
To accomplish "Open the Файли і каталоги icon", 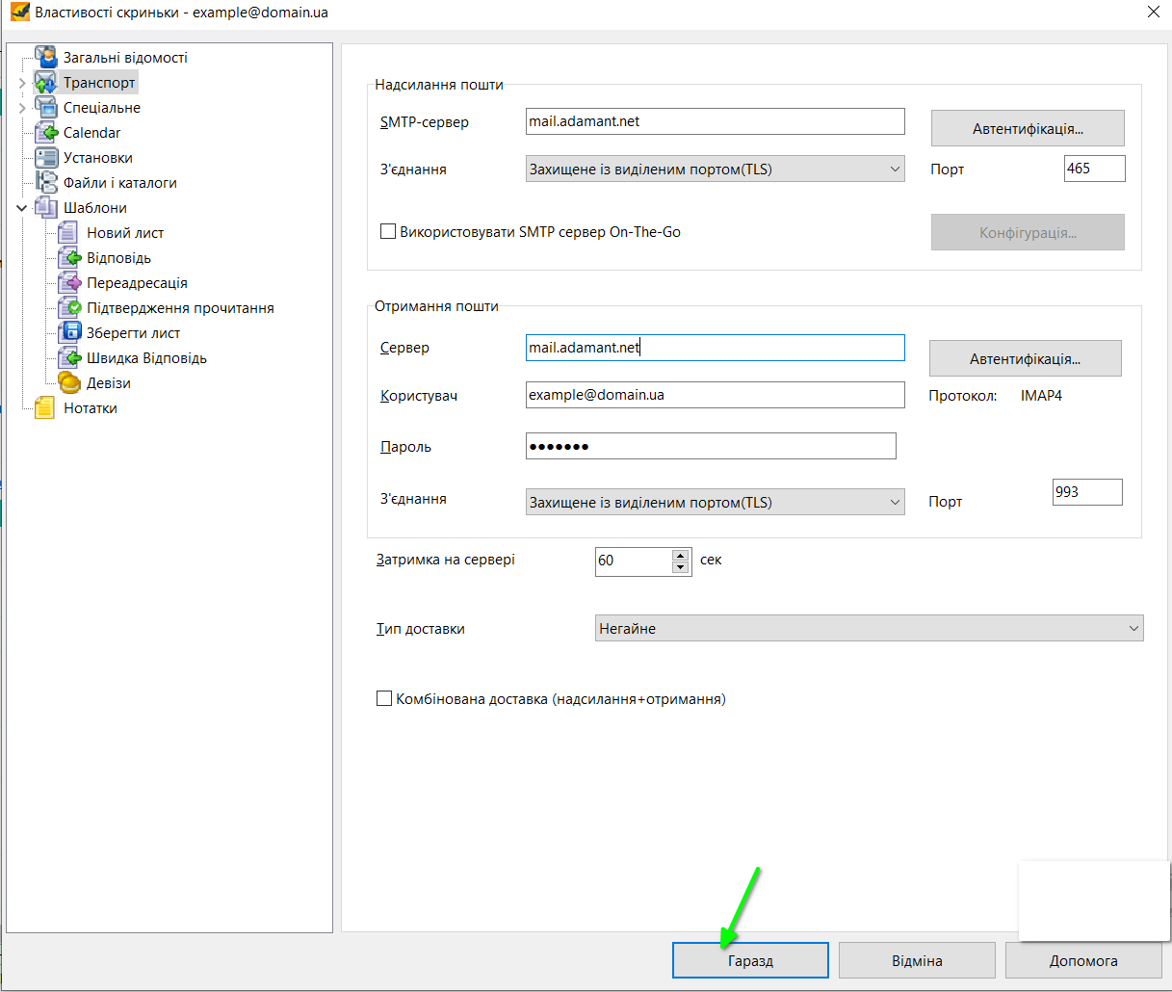I will click(46, 183).
